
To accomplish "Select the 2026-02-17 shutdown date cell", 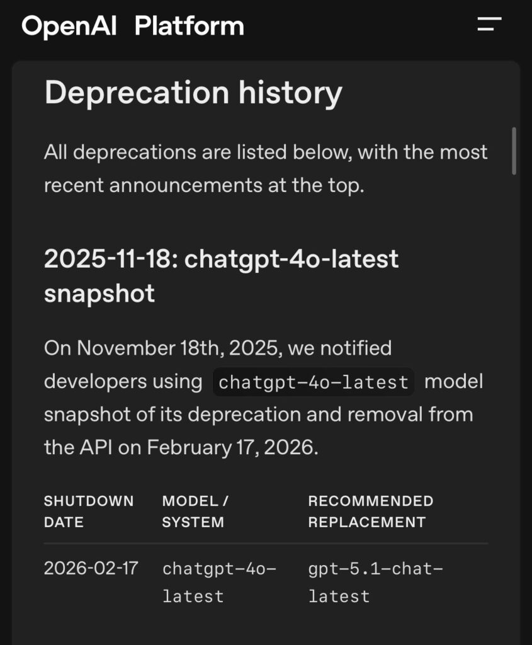I will tap(91, 568).
